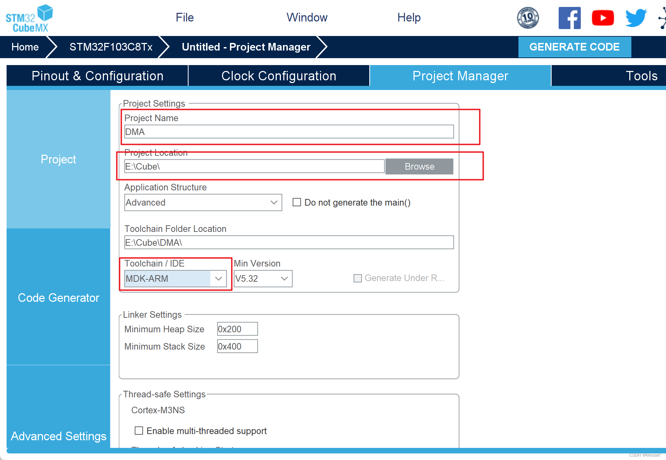Toggle Do not generate the main() checkbox
This screenshot has height=460, width=666.
(x=297, y=202)
